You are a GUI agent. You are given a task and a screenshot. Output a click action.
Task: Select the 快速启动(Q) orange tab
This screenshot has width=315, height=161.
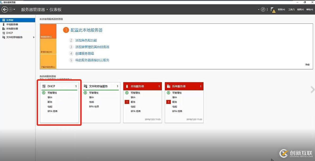pos(48,31)
